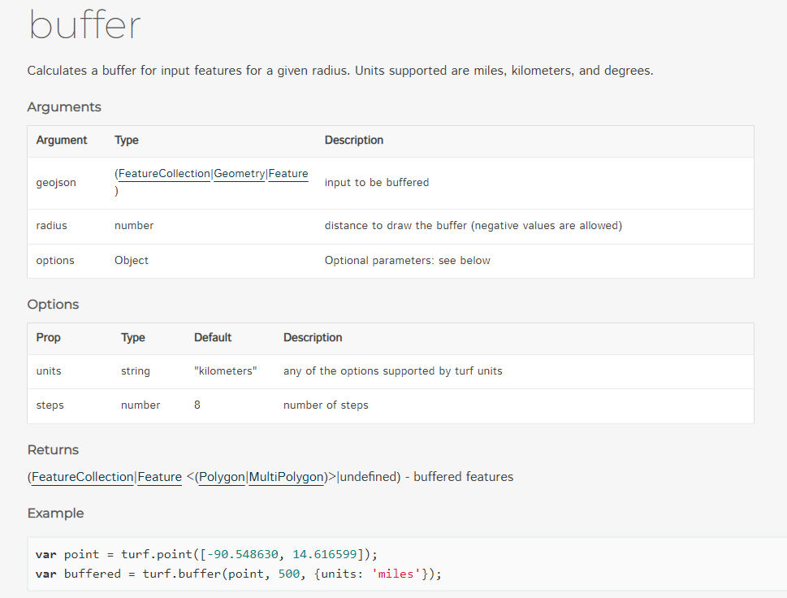Click the options argument row
Viewport: 787px width, 598px height.
tap(54, 260)
